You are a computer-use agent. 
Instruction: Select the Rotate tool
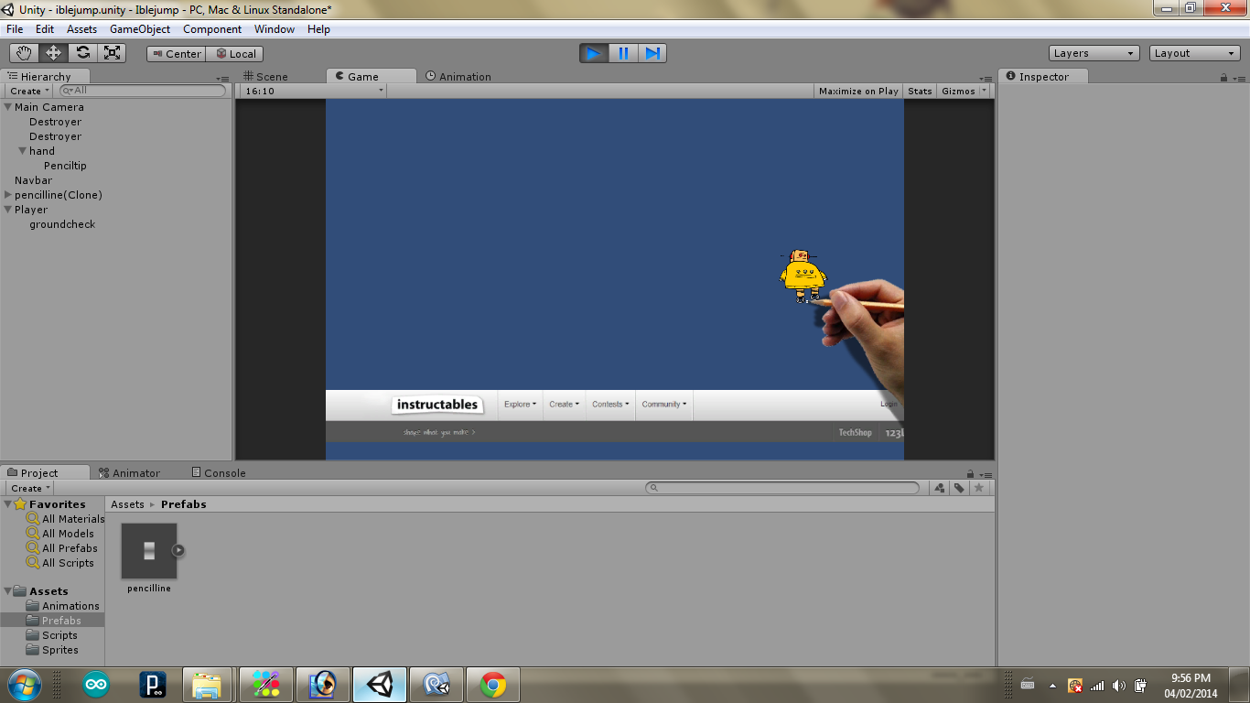click(82, 53)
